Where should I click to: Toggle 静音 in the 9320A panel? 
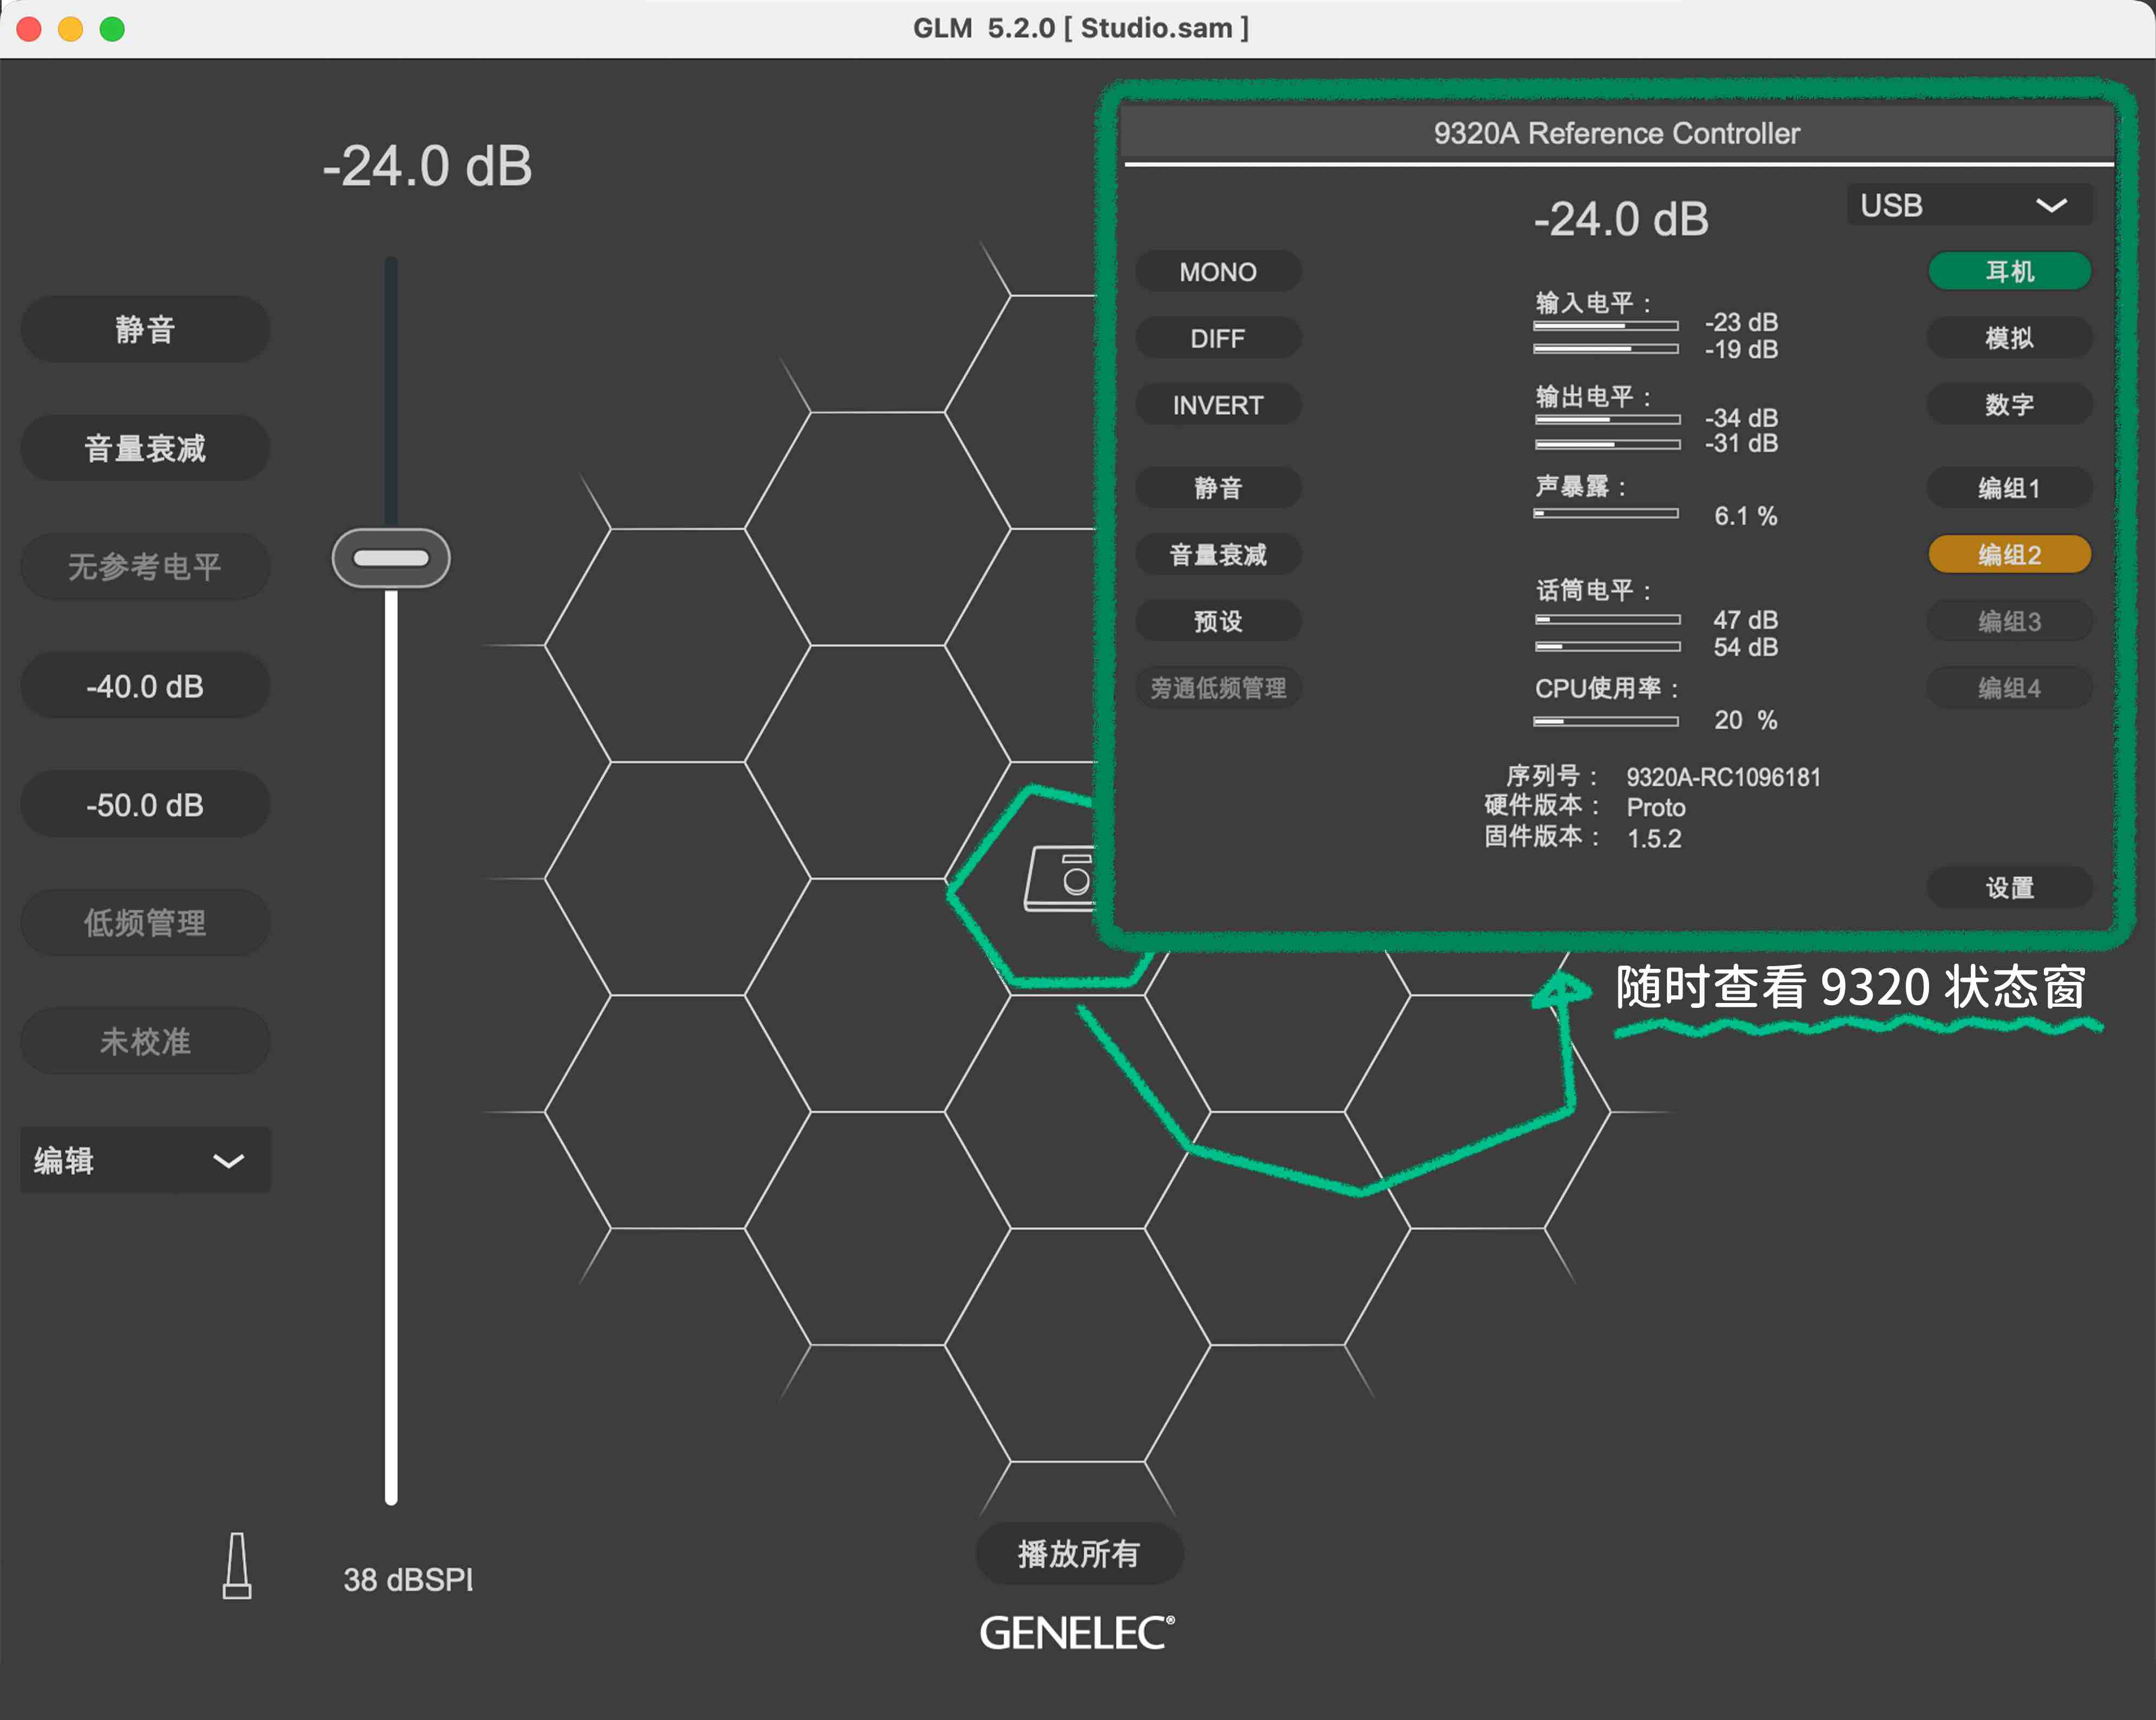point(1218,488)
